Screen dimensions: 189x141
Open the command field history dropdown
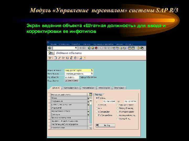76,48
